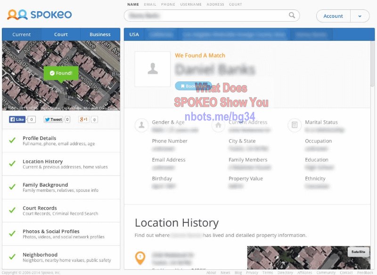The image size is (377, 275).
Task: Click inside the name search field
Action: pos(207,15)
